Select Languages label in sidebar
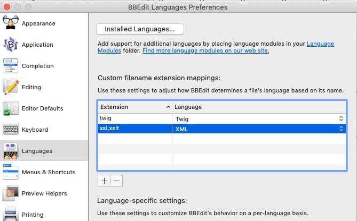This screenshot has height=221, width=357. pyautogui.click(x=37, y=151)
